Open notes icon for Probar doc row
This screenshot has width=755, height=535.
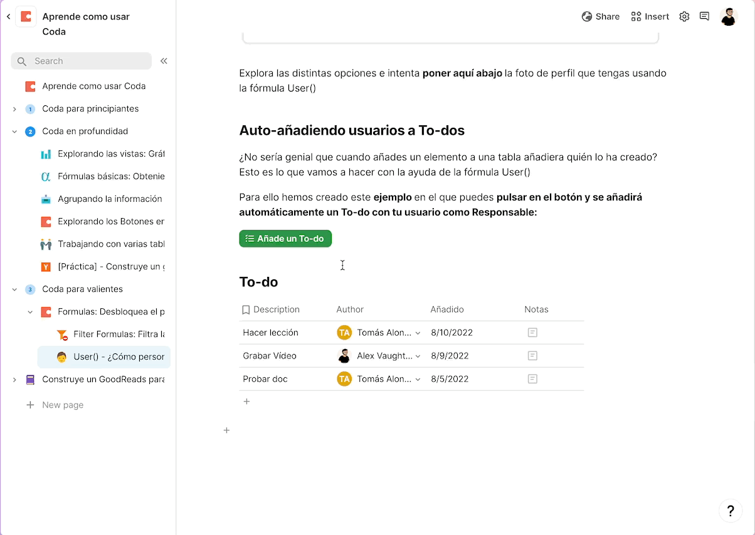point(532,379)
